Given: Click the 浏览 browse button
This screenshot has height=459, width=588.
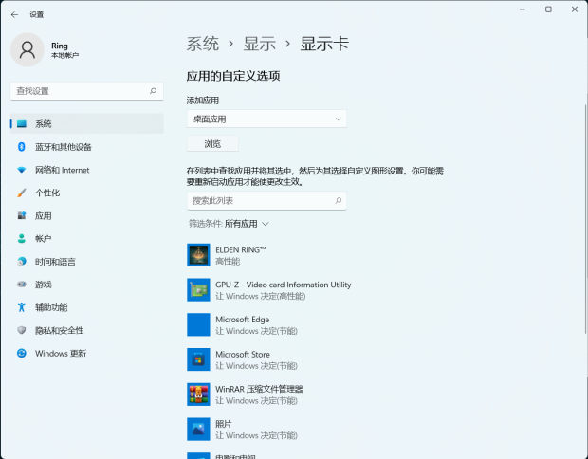Looking at the screenshot, I should (x=212, y=143).
